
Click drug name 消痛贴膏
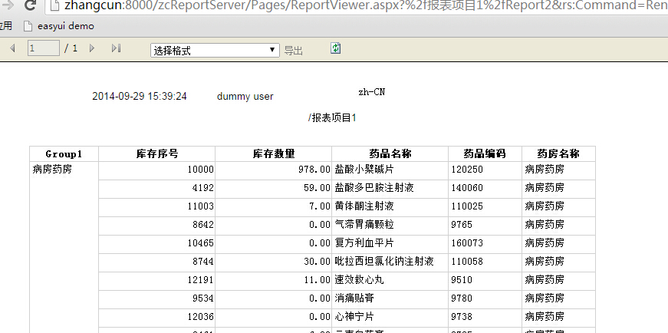click(x=354, y=298)
